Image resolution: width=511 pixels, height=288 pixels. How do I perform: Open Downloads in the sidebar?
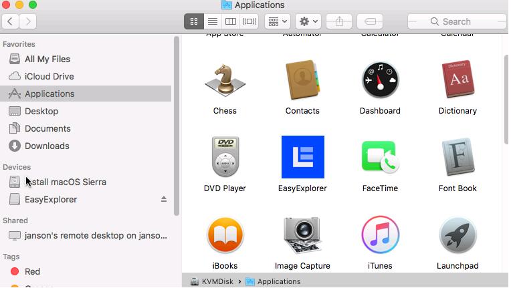pos(86,146)
